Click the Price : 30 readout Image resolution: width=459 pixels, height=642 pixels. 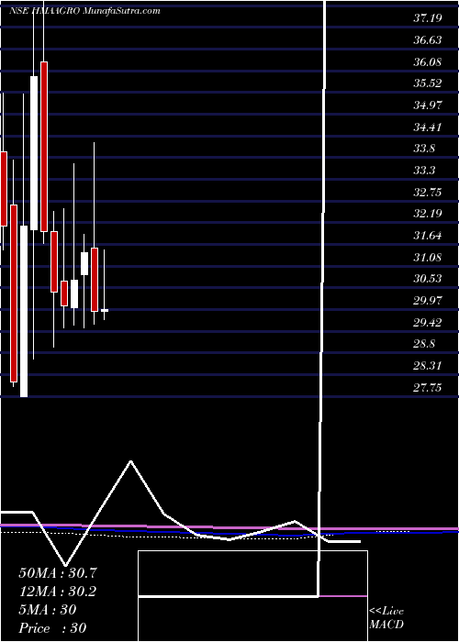52,628
